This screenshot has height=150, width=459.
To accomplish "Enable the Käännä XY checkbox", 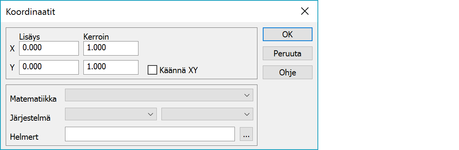I will click(x=153, y=70).
